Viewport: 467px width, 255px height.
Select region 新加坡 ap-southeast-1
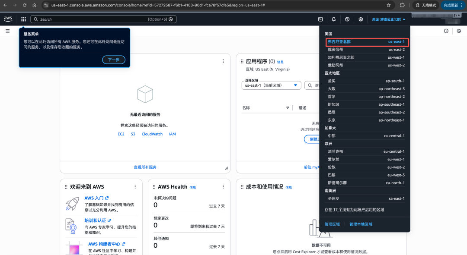pos(366,104)
